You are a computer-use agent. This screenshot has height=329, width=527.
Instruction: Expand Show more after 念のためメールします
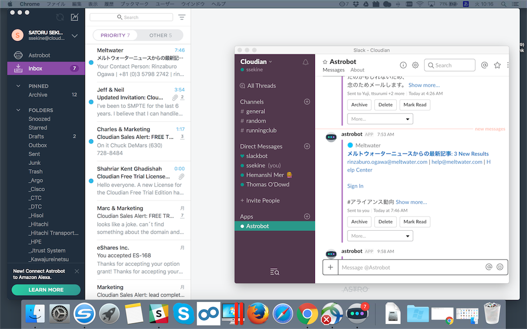[x=424, y=85]
